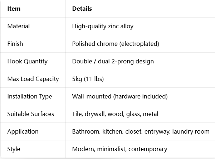Click the 'Details' column header
The height and width of the screenshot is (159, 215).
pyautogui.click(x=82, y=9)
